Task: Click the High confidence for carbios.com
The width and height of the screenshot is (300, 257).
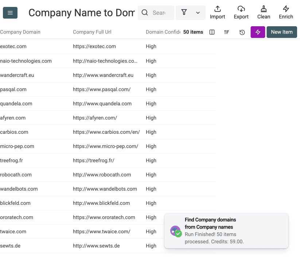Action: pyautogui.click(x=151, y=132)
